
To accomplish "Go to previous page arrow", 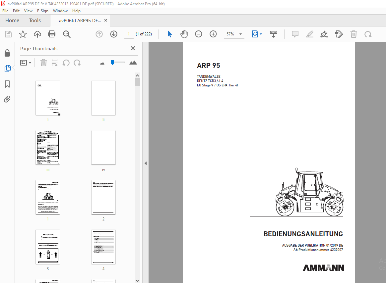I will coord(99,34).
